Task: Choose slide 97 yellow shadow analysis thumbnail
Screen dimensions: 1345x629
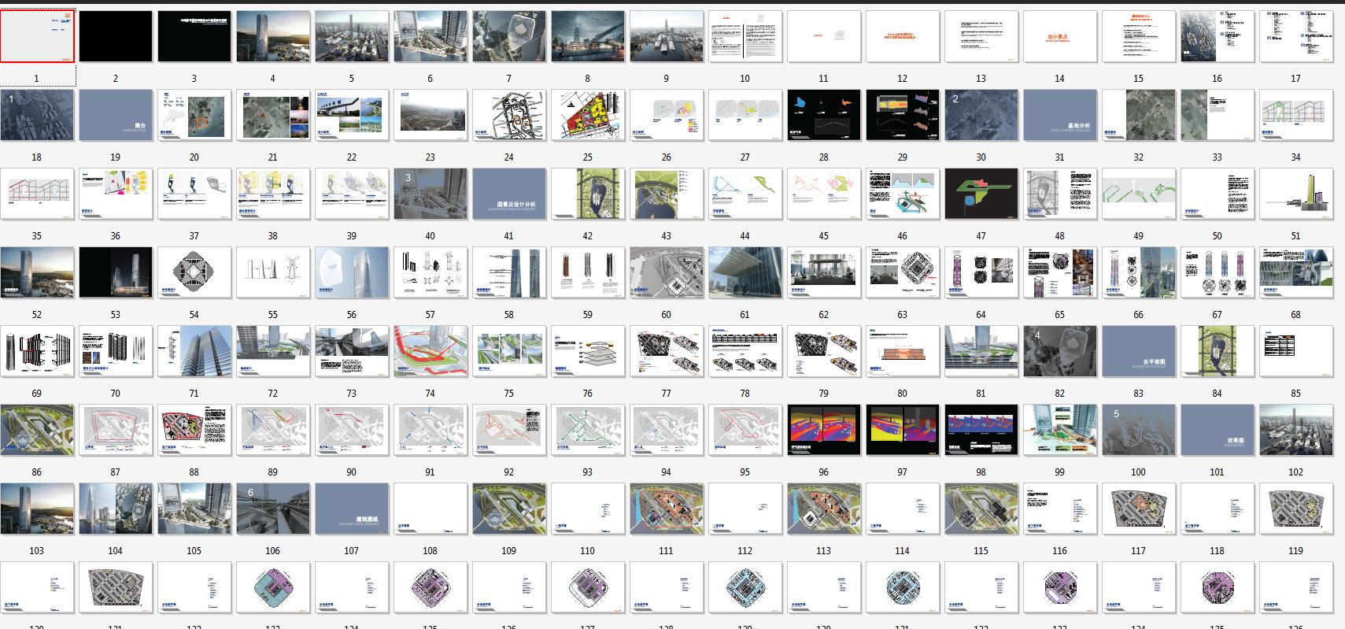Action: tap(903, 430)
